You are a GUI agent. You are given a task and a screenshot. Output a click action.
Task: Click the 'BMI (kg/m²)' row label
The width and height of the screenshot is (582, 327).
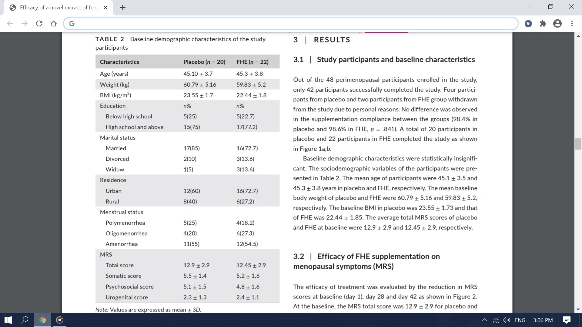[115, 95]
